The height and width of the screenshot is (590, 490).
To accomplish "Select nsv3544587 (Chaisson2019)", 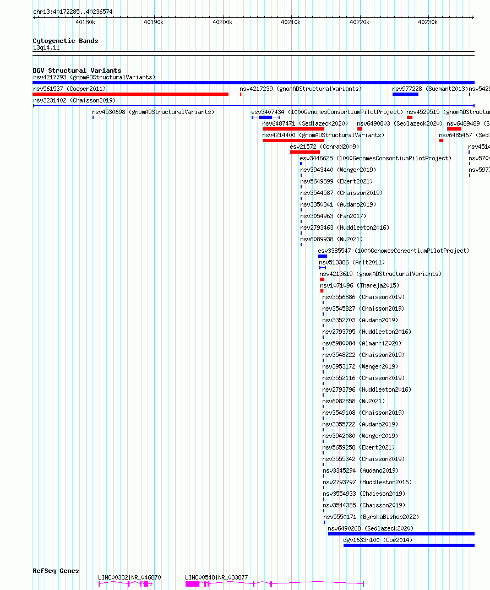I will coord(341,193).
